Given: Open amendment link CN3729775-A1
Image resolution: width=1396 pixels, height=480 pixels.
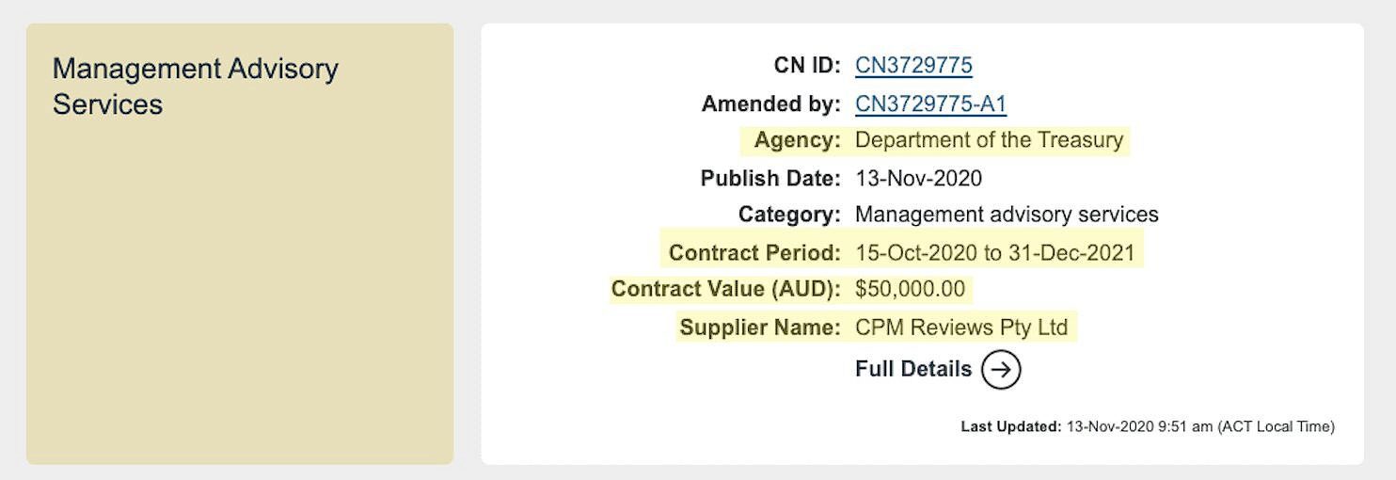Looking at the screenshot, I should coord(930,104).
